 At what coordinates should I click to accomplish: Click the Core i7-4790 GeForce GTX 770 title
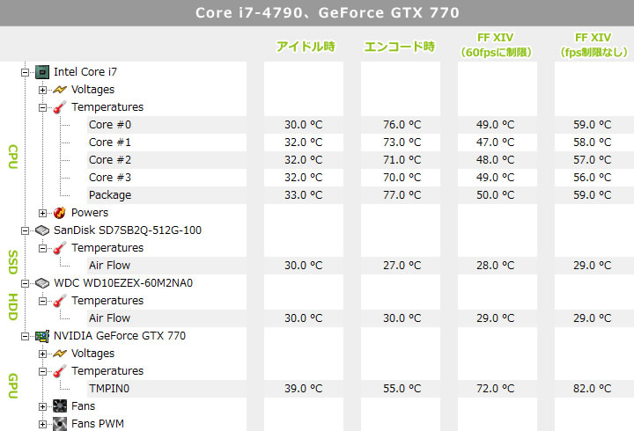click(328, 13)
